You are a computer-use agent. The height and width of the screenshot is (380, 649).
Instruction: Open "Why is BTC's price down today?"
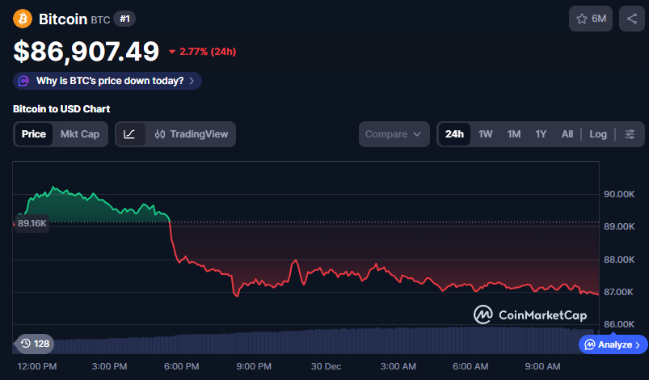[x=107, y=81]
